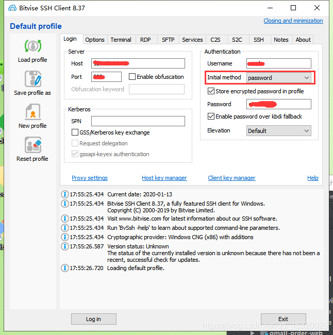Click the Host input field
Image resolution: width=333 pixels, height=335 pixels.
(138, 63)
